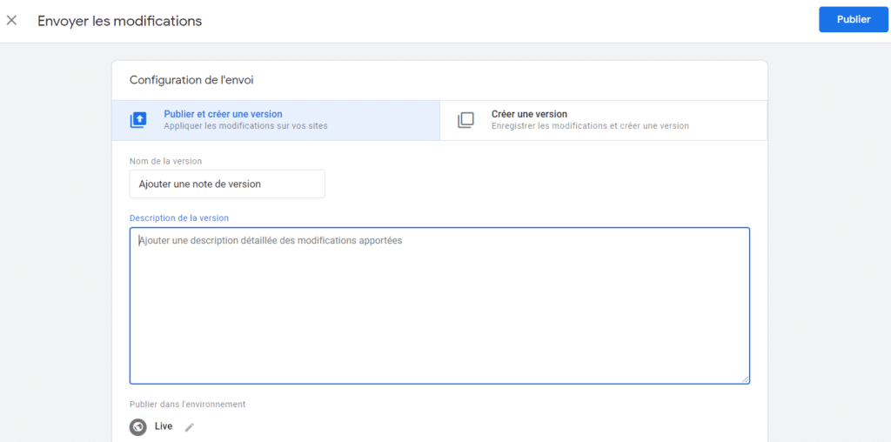Click the Configuration de l'envoi heading

191,80
